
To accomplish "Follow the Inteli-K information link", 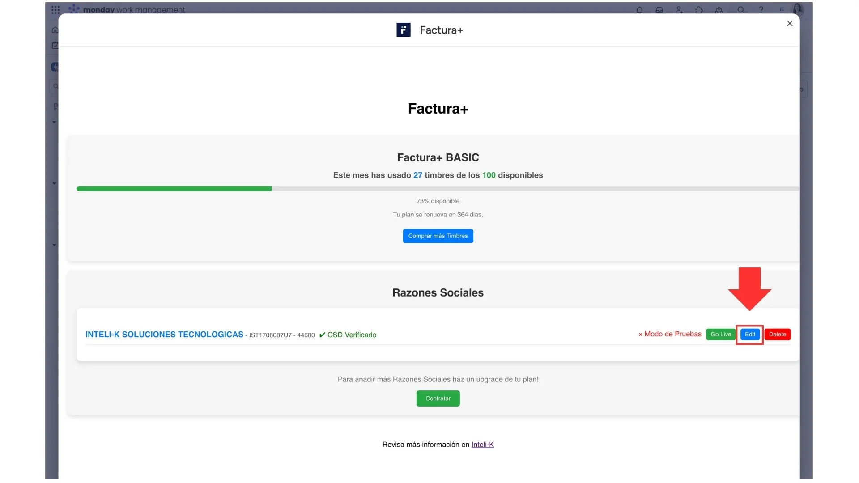I will (482, 445).
